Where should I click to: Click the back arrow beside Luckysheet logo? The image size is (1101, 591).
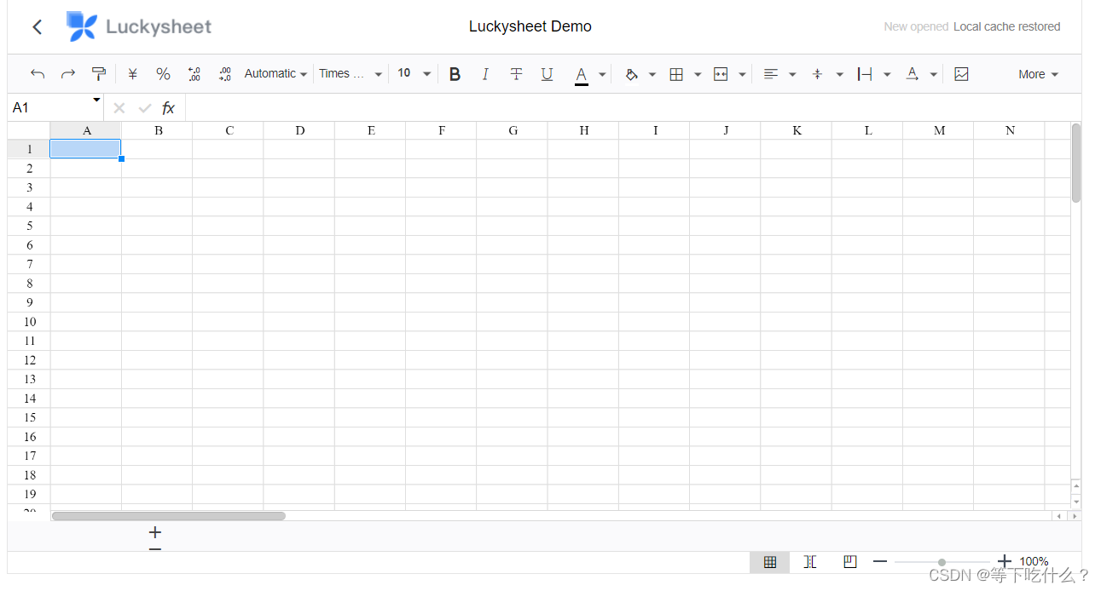pyautogui.click(x=38, y=26)
